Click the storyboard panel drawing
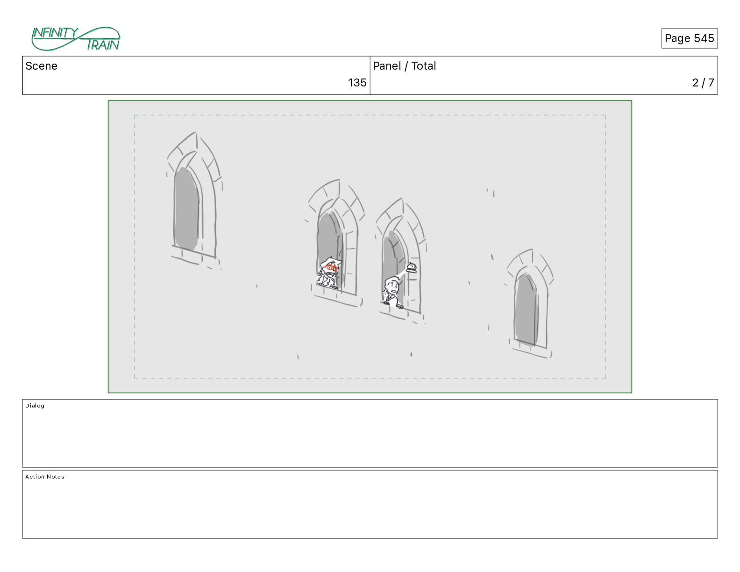The height and width of the screenshot is (572, 740). point(370,247)
